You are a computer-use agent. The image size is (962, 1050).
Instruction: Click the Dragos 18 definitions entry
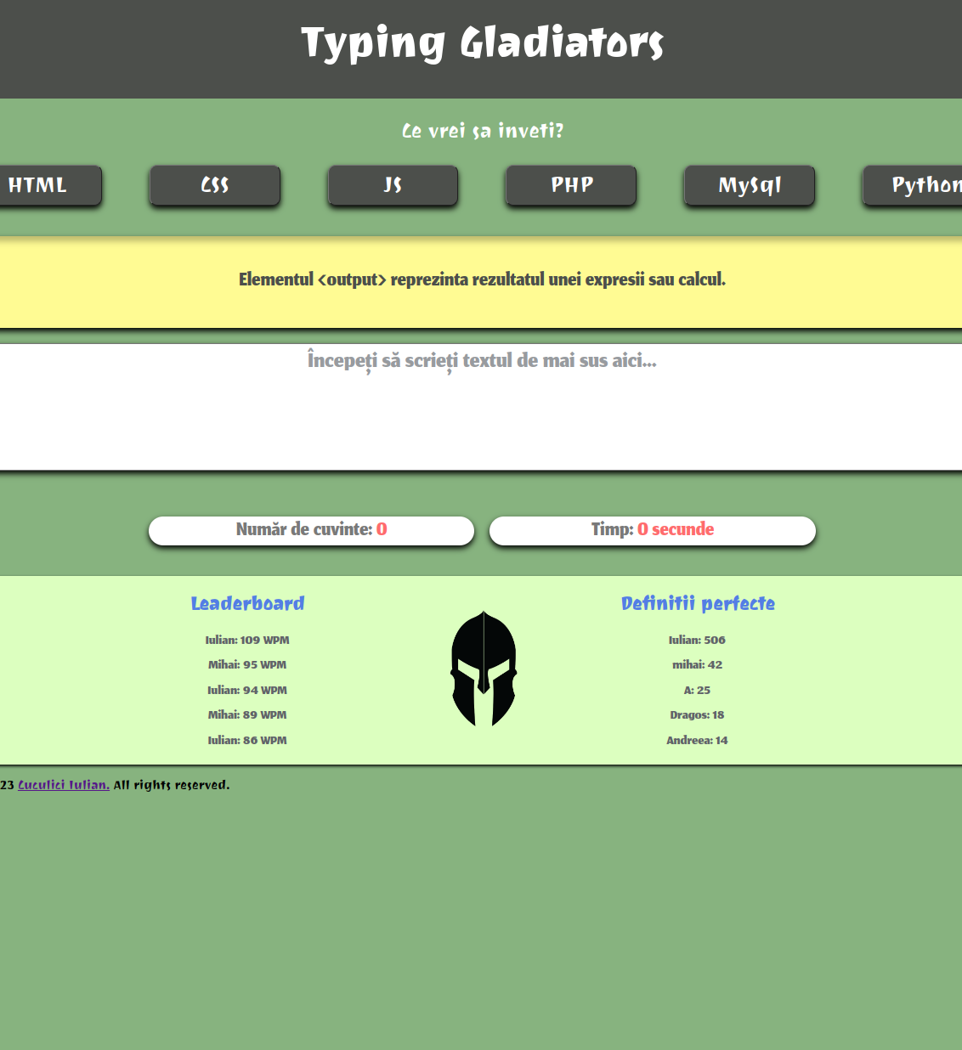coord(697,714)
